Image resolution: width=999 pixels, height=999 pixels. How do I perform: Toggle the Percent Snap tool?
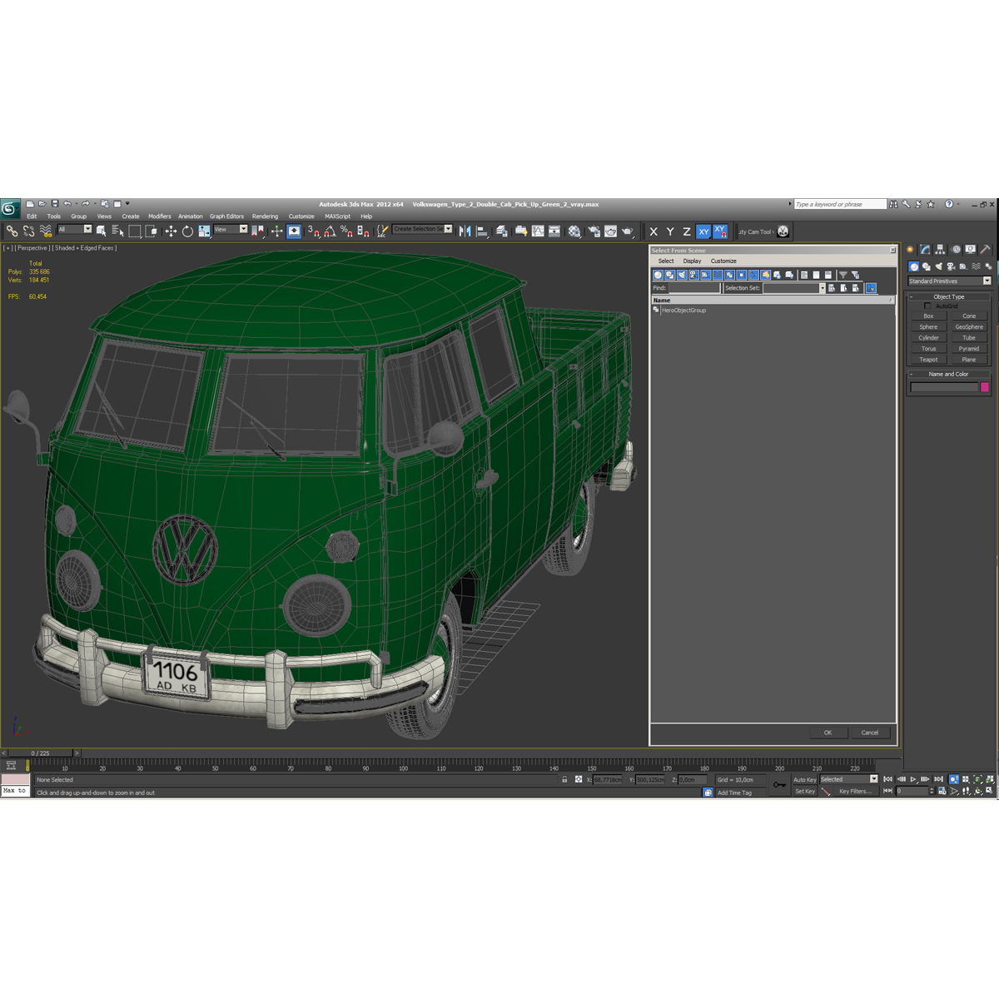tap(346, 231)
